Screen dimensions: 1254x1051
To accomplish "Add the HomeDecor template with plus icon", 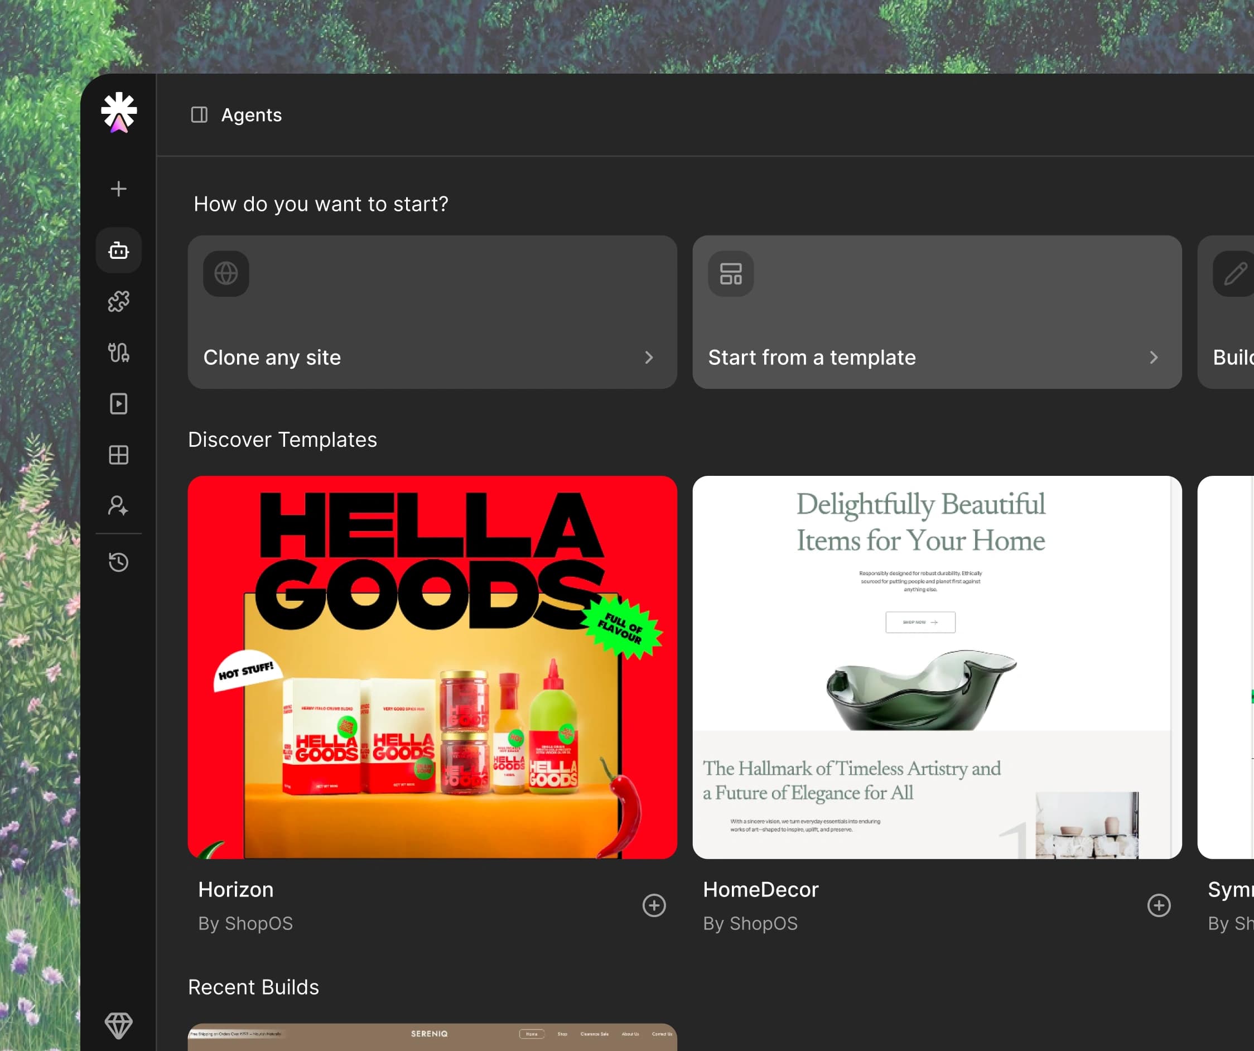I will (1159, 905).
